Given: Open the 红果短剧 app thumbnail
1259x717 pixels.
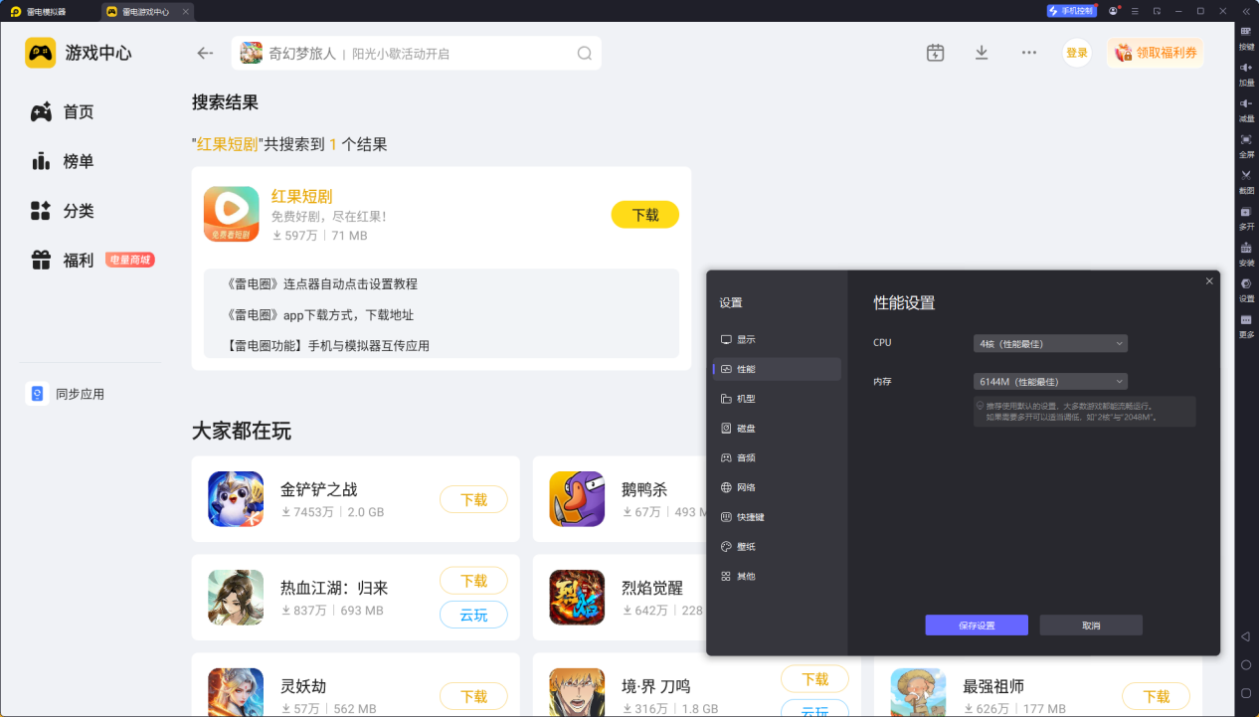Looking at the screenshot, I should pyautogui.click(x=232, y=214).
